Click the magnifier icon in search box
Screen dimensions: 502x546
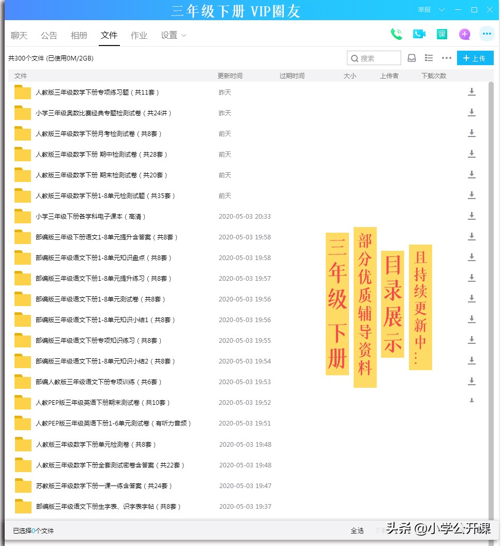coord(355,58)
